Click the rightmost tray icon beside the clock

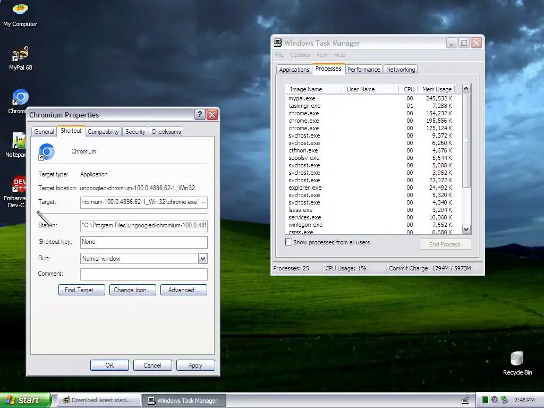coord(504,400)
